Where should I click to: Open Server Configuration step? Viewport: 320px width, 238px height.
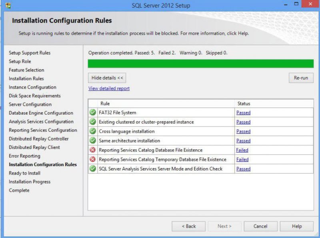[x=30, y=104]
